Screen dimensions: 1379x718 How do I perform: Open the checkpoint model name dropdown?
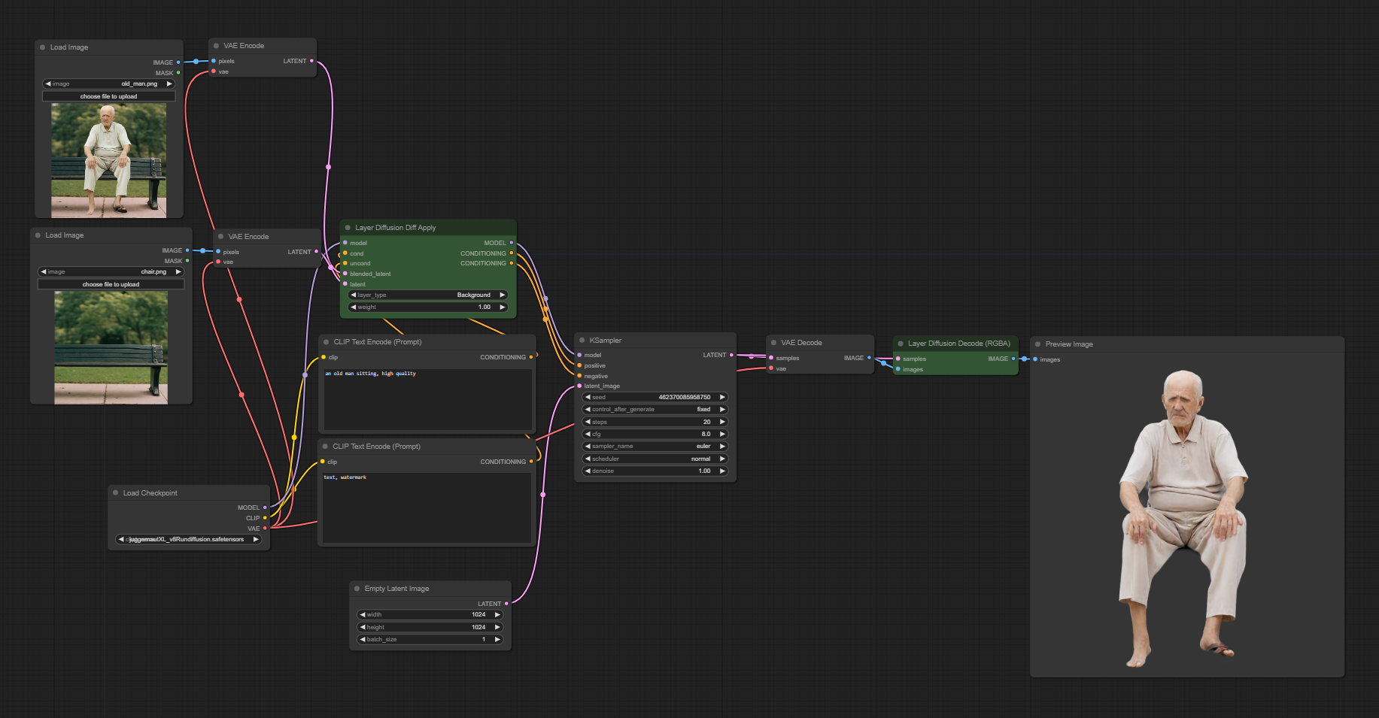(x=188, y=540)
